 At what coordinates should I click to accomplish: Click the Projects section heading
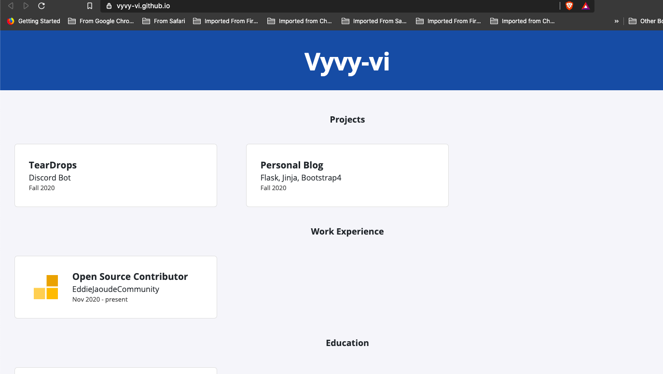347,120
